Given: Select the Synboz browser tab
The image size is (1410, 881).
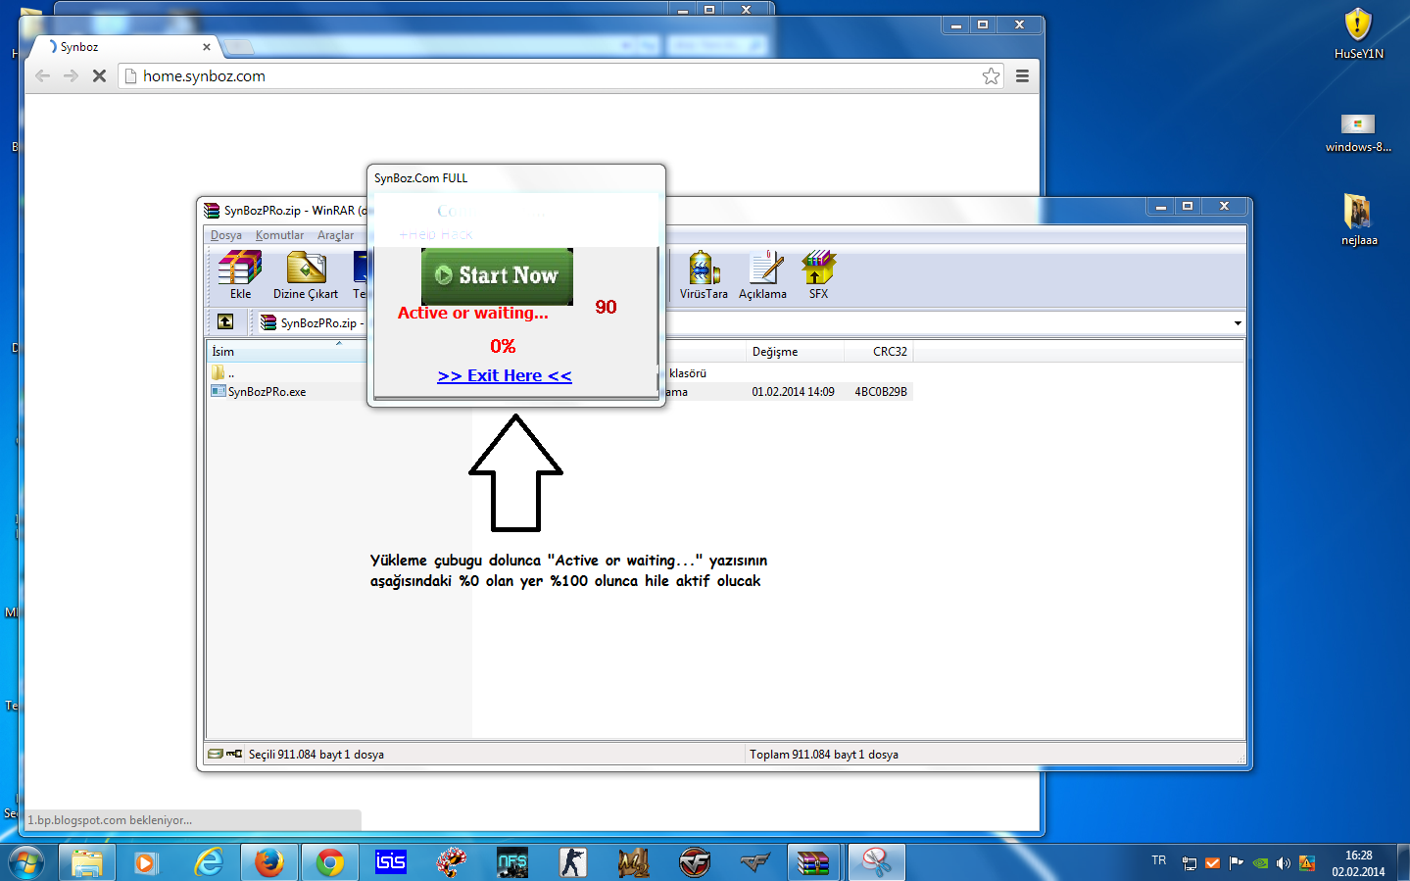Looking at the screenshot, I should 121,46.
